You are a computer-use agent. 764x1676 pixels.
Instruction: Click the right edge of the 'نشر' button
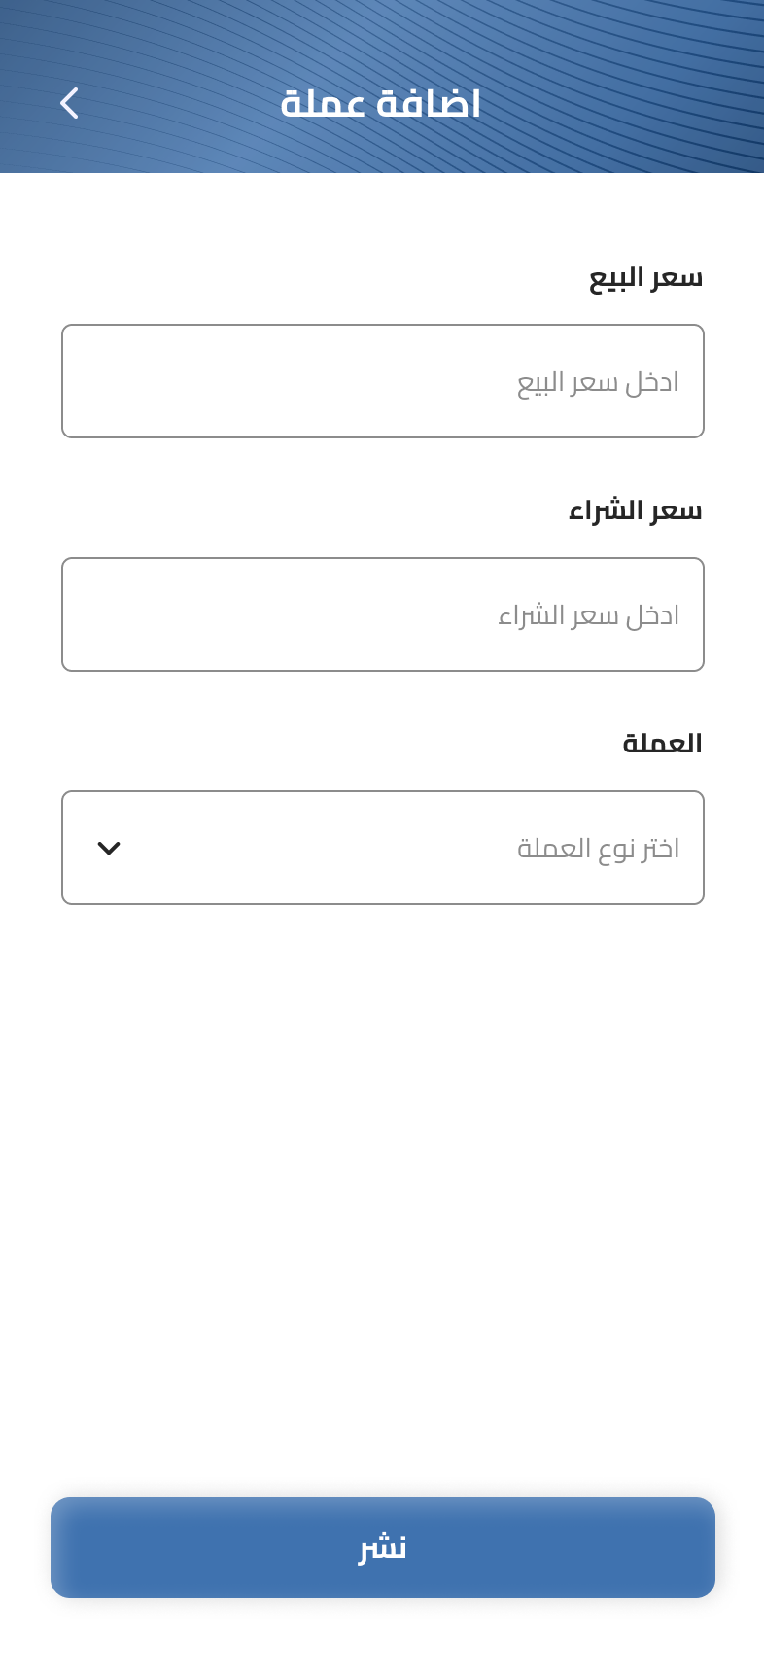[688, 1548]
